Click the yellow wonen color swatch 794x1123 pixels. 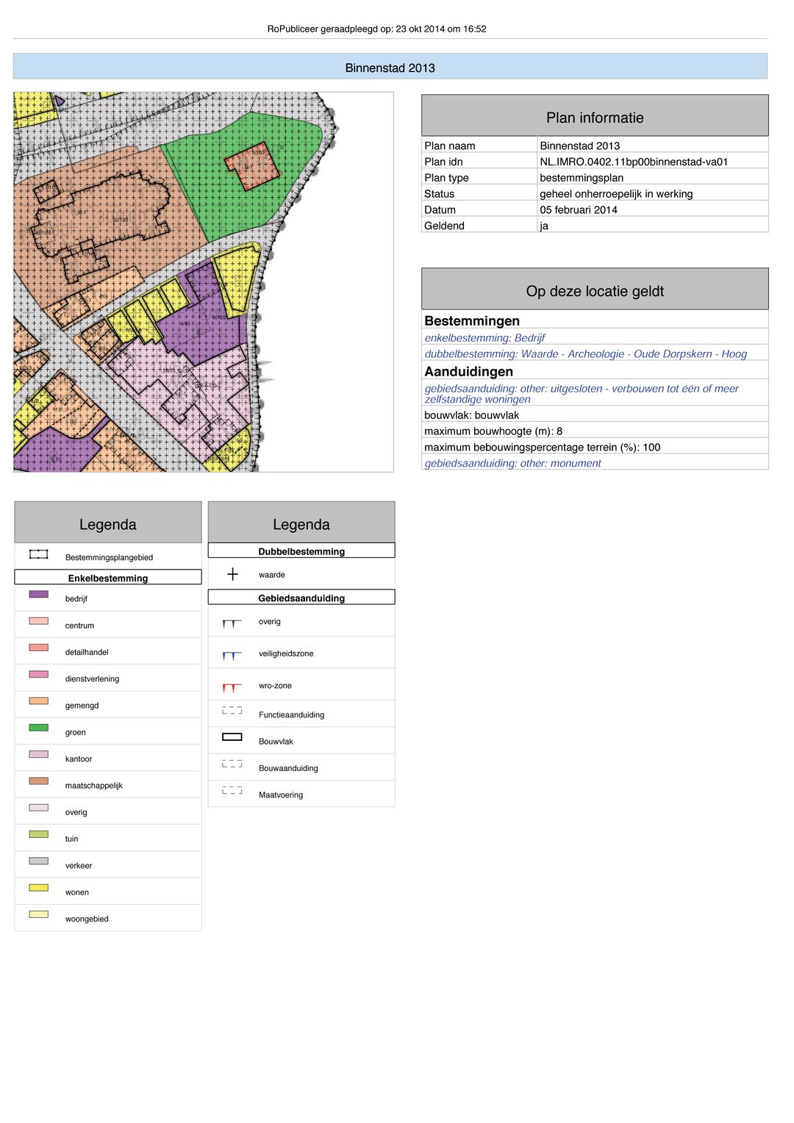point(38,888)
